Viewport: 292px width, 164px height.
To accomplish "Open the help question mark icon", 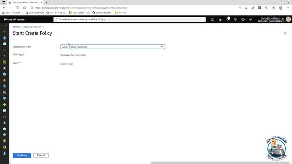I will [x=243, y=19].
